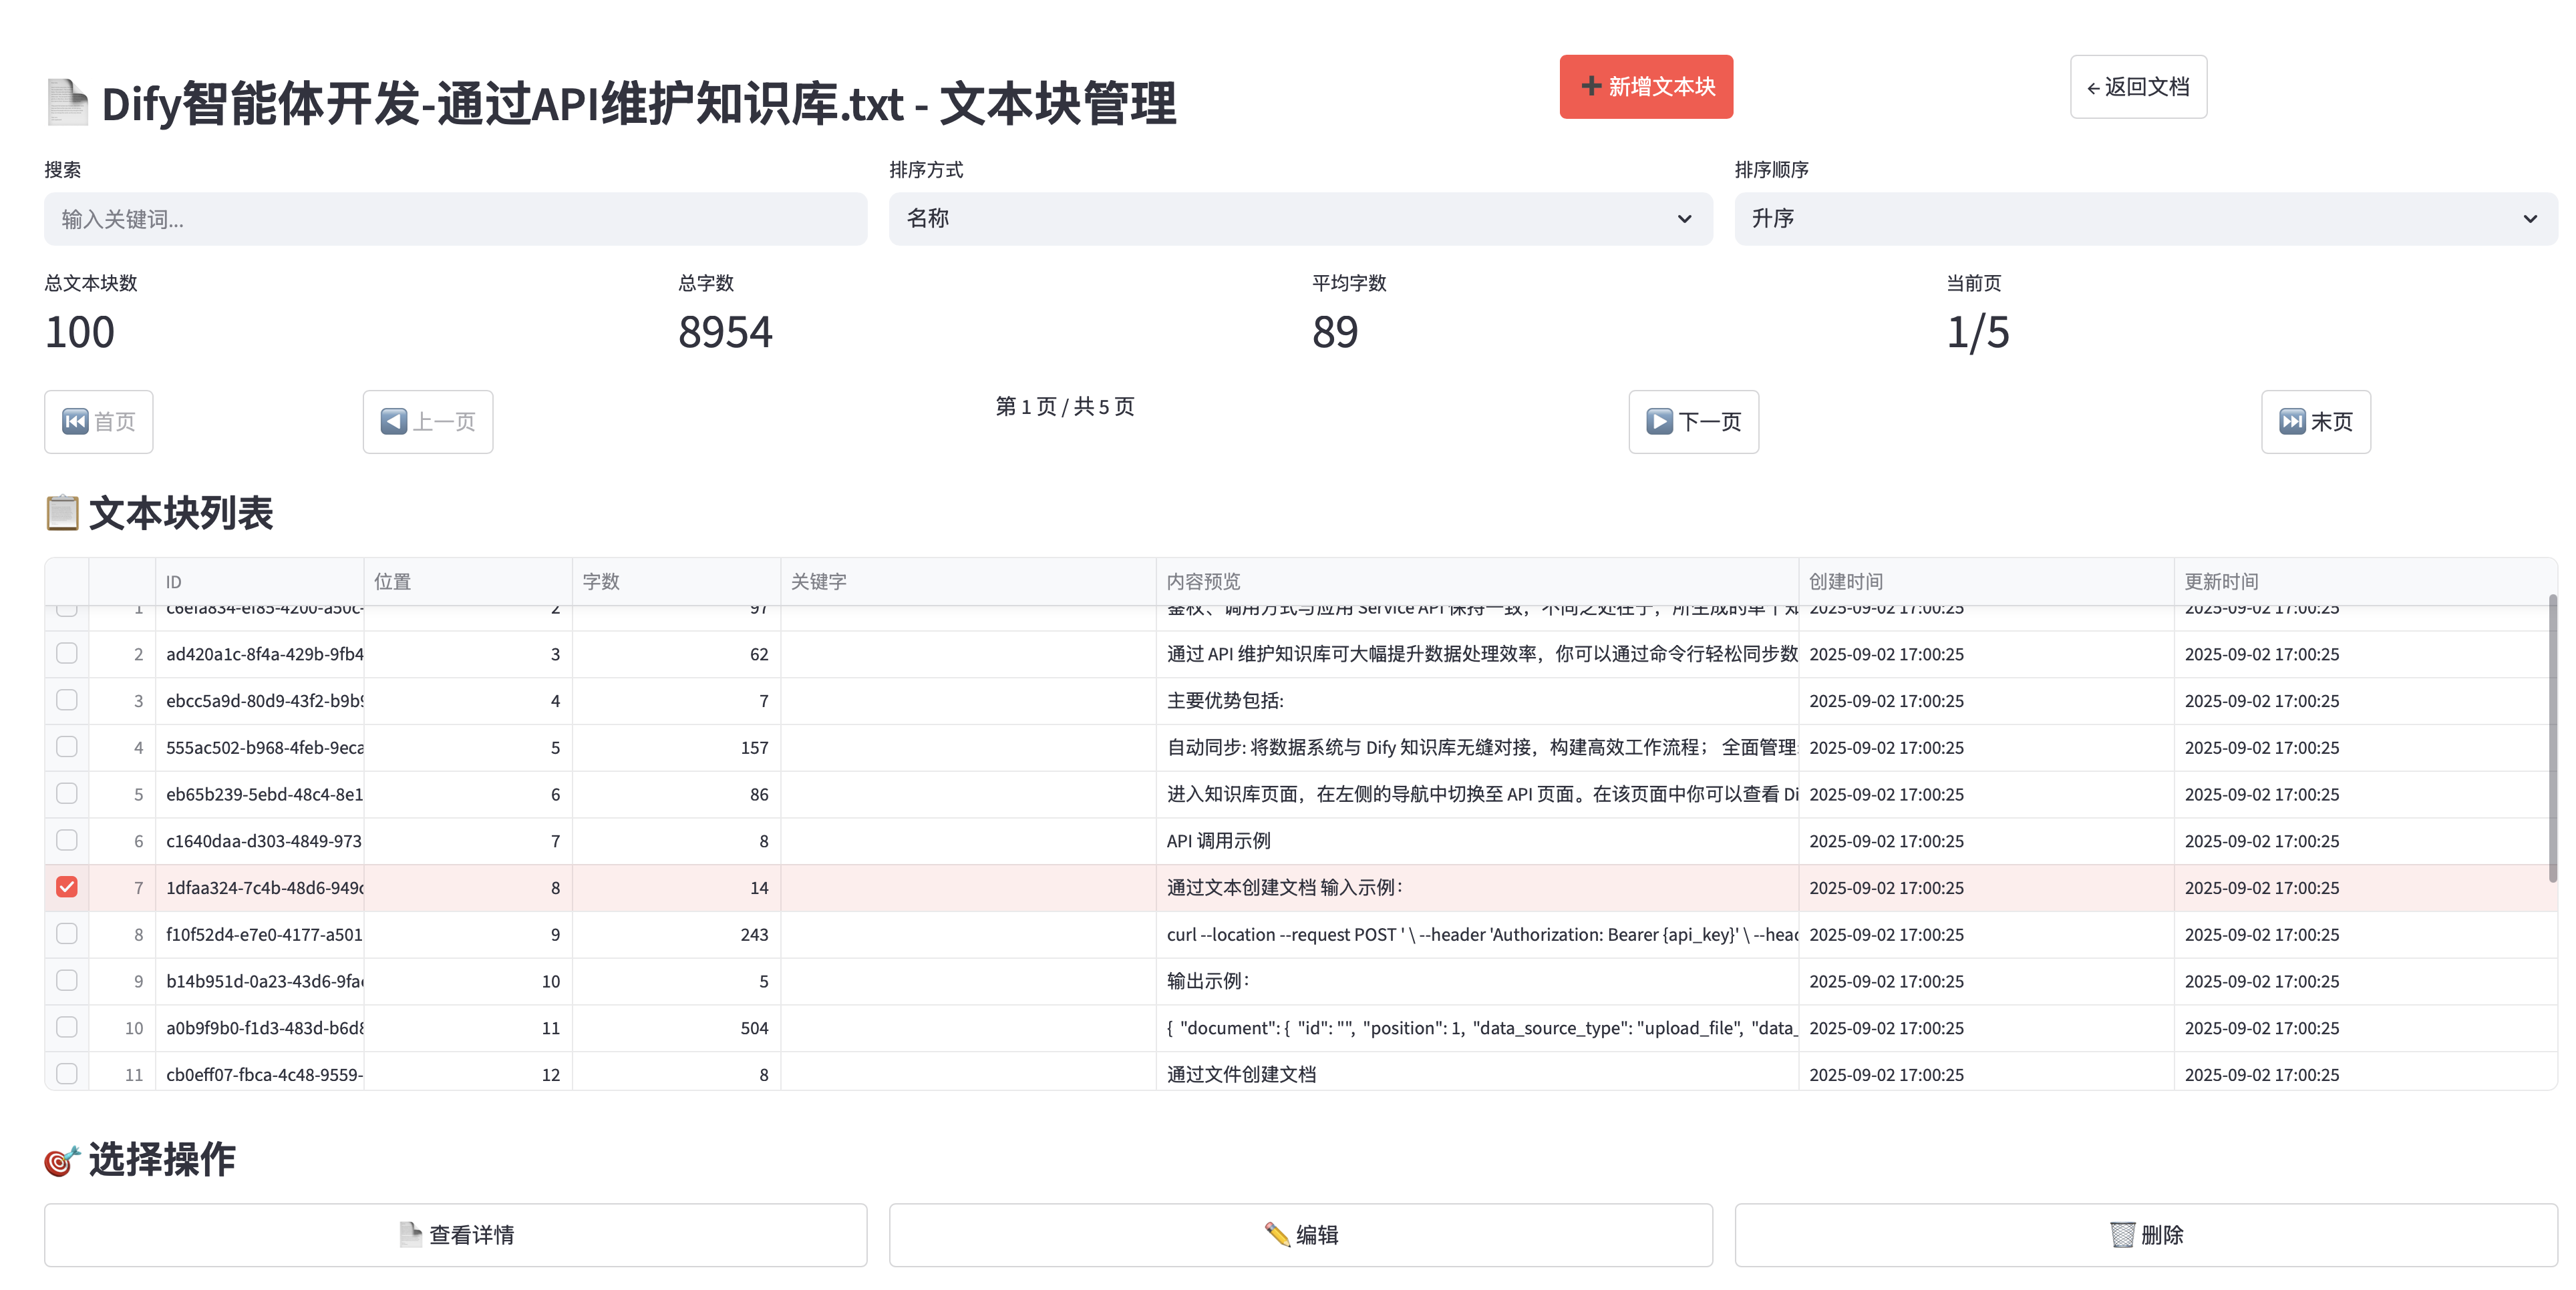Jump to last page with 末页
Image resolution: width=2576 pixels, height=1290 pixels.
[2315, 422]
